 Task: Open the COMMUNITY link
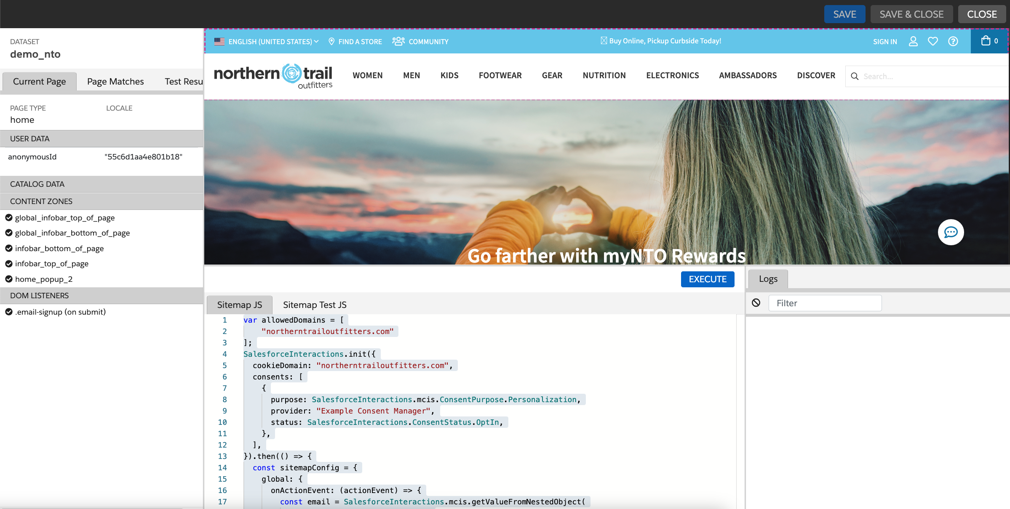pyautogui.click(x=428, y=42)
